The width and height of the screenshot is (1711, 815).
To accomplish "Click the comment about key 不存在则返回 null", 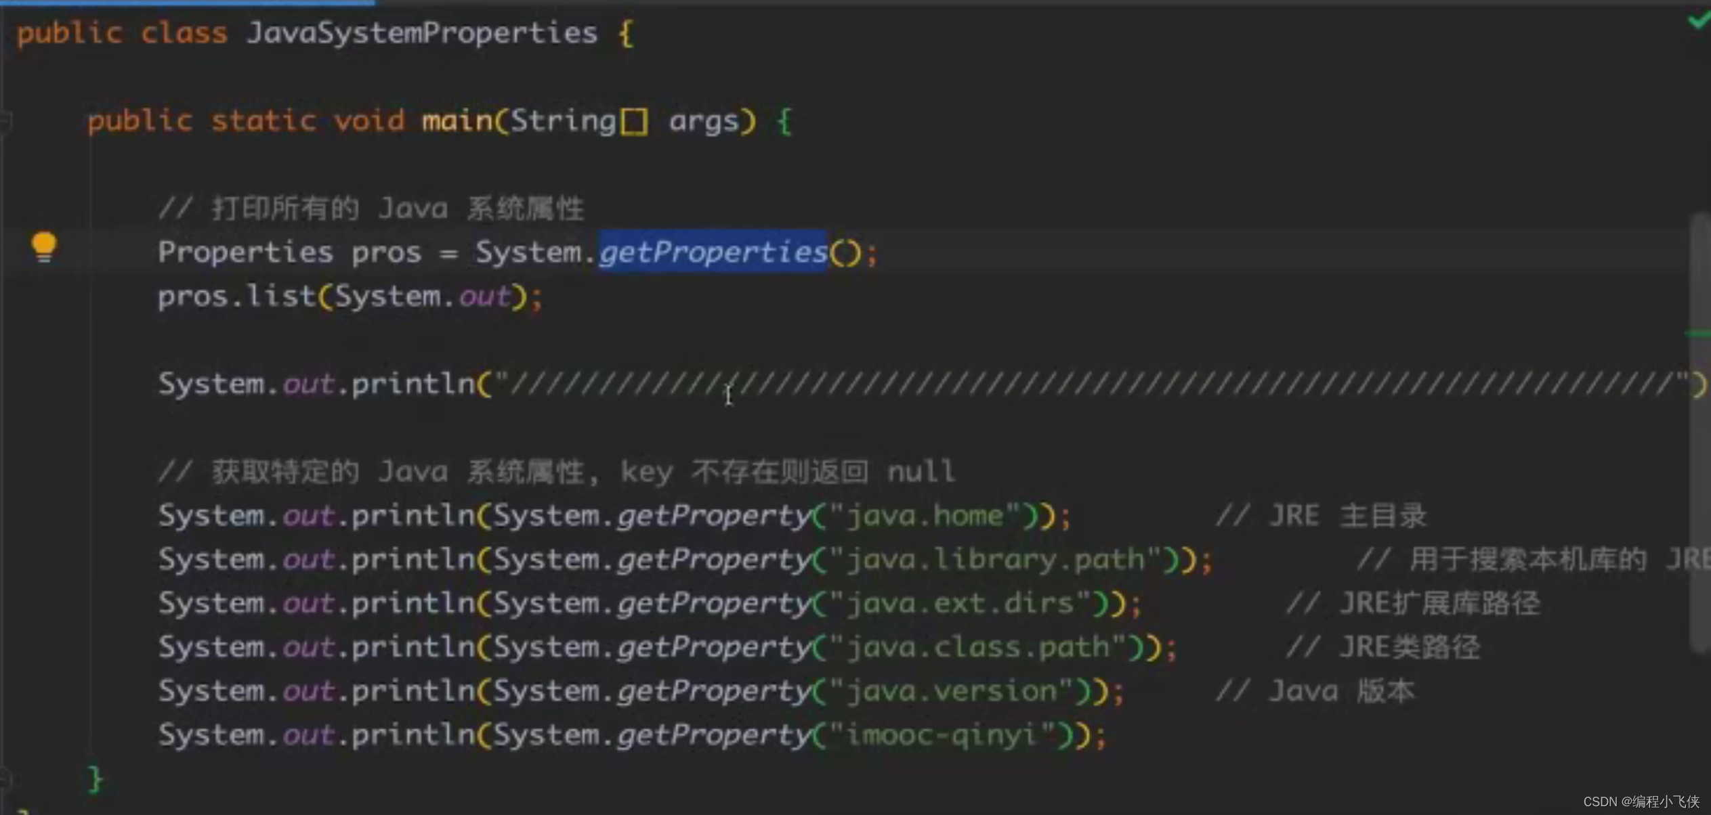I will (557, 471).
